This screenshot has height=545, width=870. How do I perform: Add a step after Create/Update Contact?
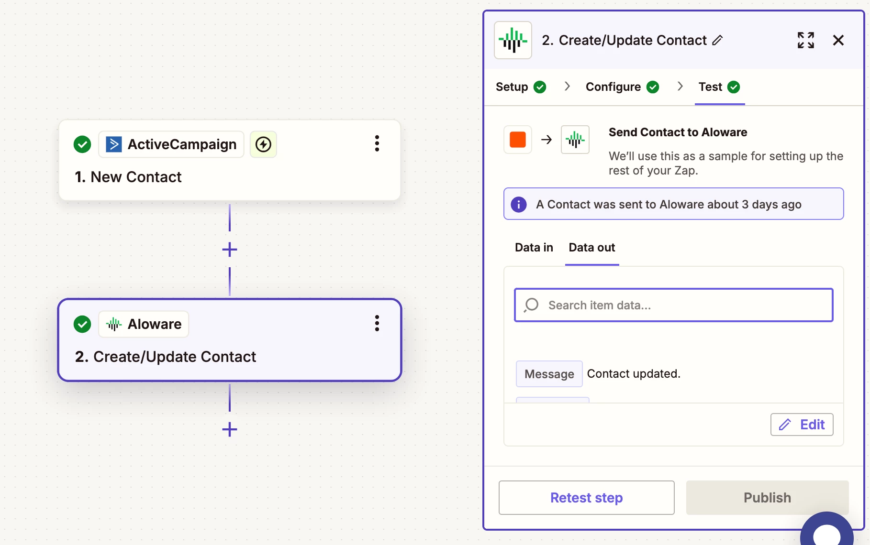click(x=230, y=429)
